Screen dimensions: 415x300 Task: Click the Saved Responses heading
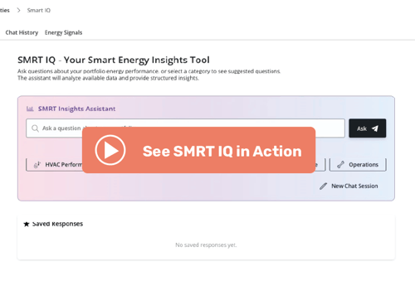(x=57, y=224)
